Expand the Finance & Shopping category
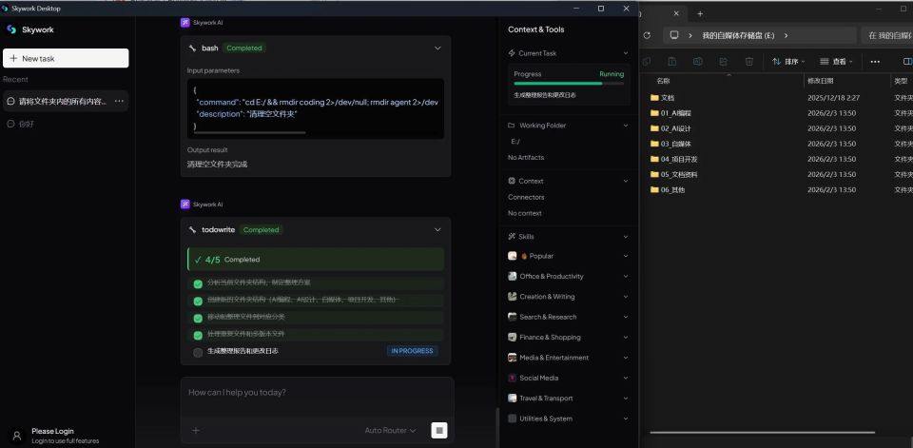This screenshot has width=913, height=448. click(x=626, y=338)
